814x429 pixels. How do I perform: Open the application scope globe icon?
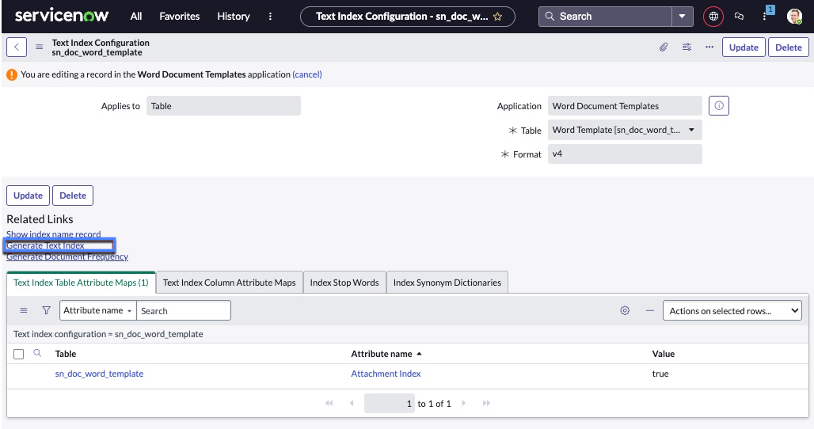(713, 17)
